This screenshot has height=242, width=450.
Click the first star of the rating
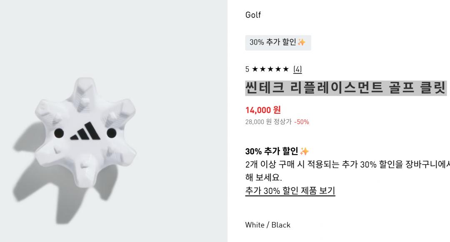pos(255,69)
